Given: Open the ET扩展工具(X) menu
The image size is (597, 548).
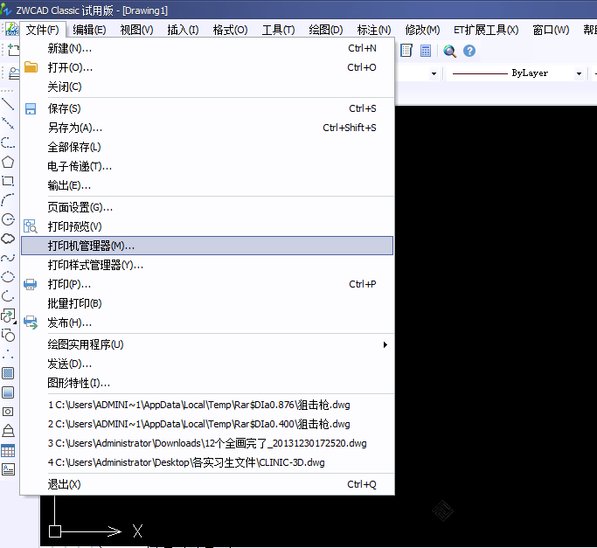Looking at the screenshot, I should [x=486, y=30].
